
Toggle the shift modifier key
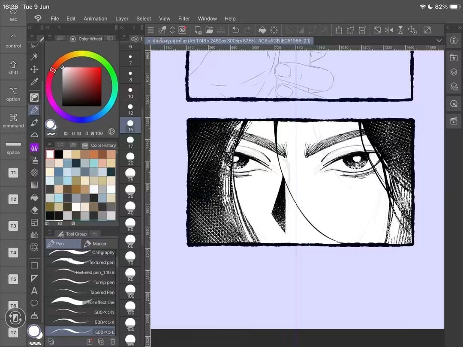coord(13,68)
